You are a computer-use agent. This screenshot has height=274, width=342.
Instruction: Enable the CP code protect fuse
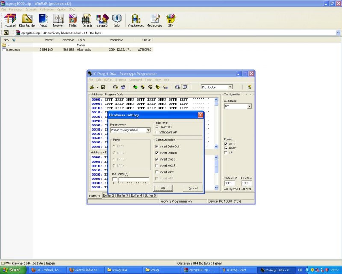coord(226,152)
